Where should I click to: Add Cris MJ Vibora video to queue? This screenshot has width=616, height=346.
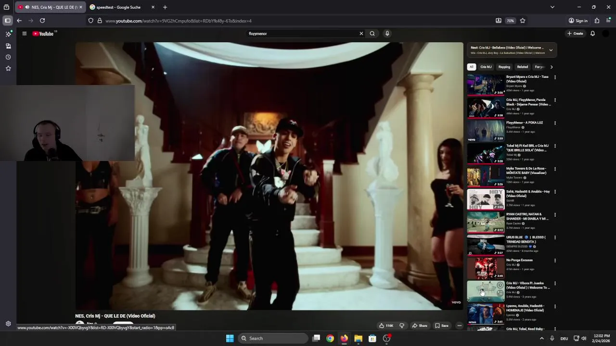500,293
